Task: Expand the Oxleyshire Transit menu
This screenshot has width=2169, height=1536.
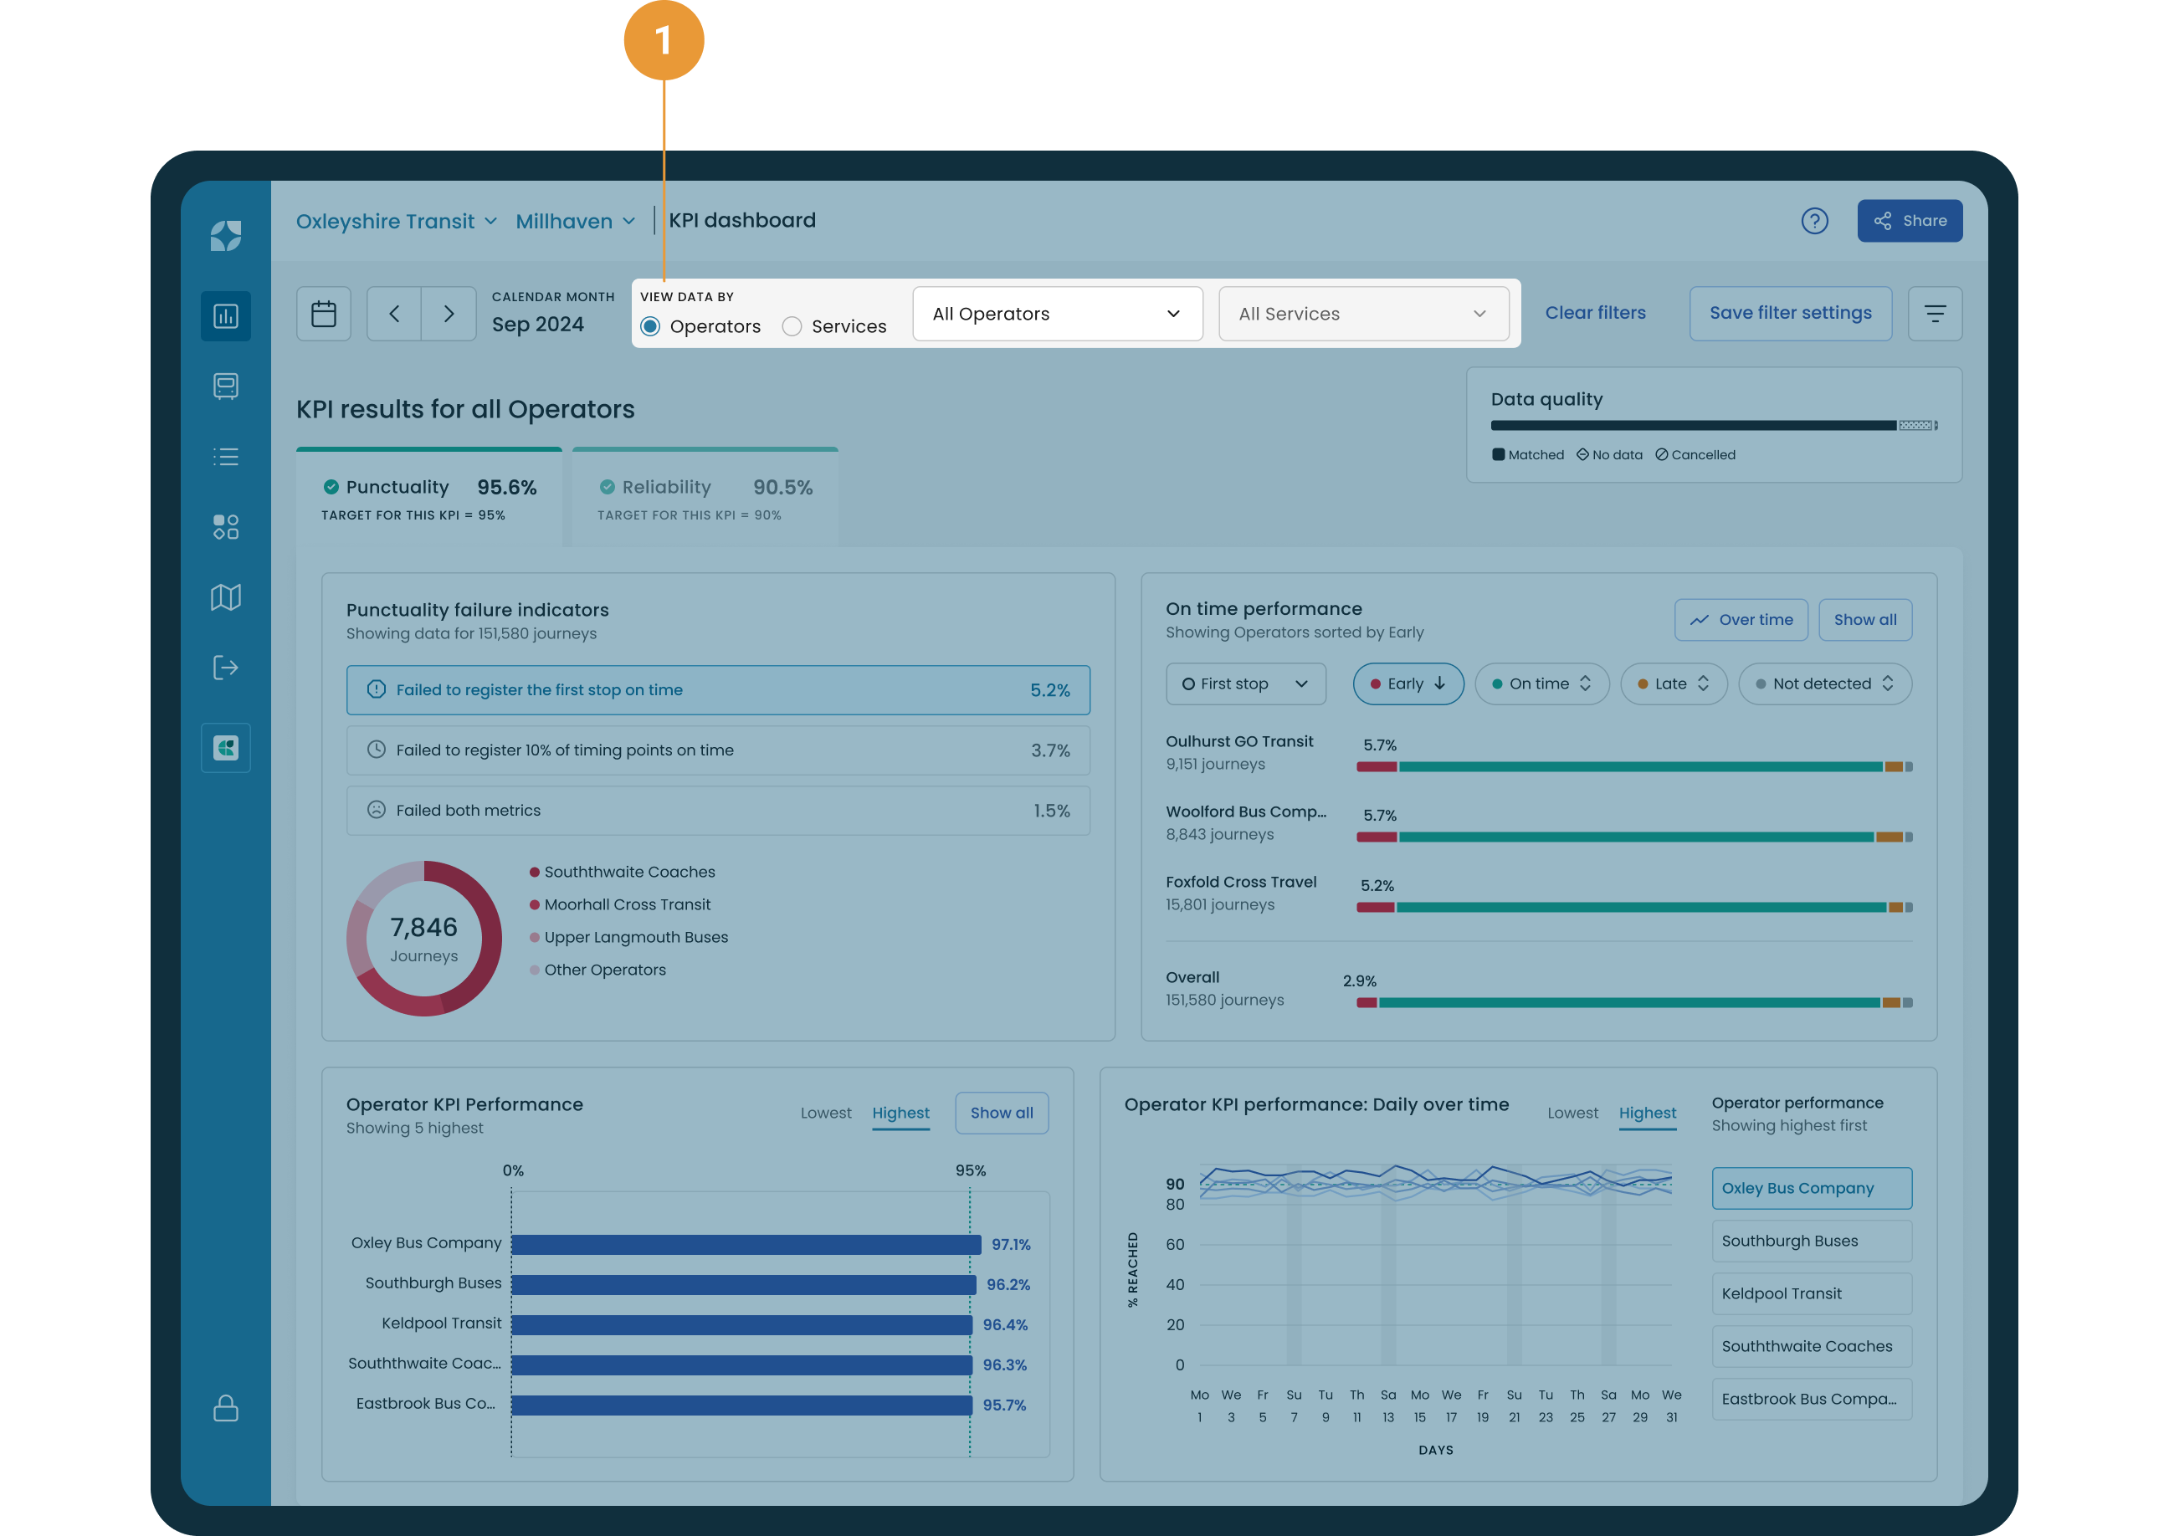Action: click(x=397, y=222)
